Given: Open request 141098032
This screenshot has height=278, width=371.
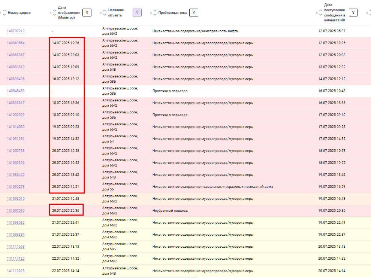Looking at the screenshot, I should [x=16, y=223].
